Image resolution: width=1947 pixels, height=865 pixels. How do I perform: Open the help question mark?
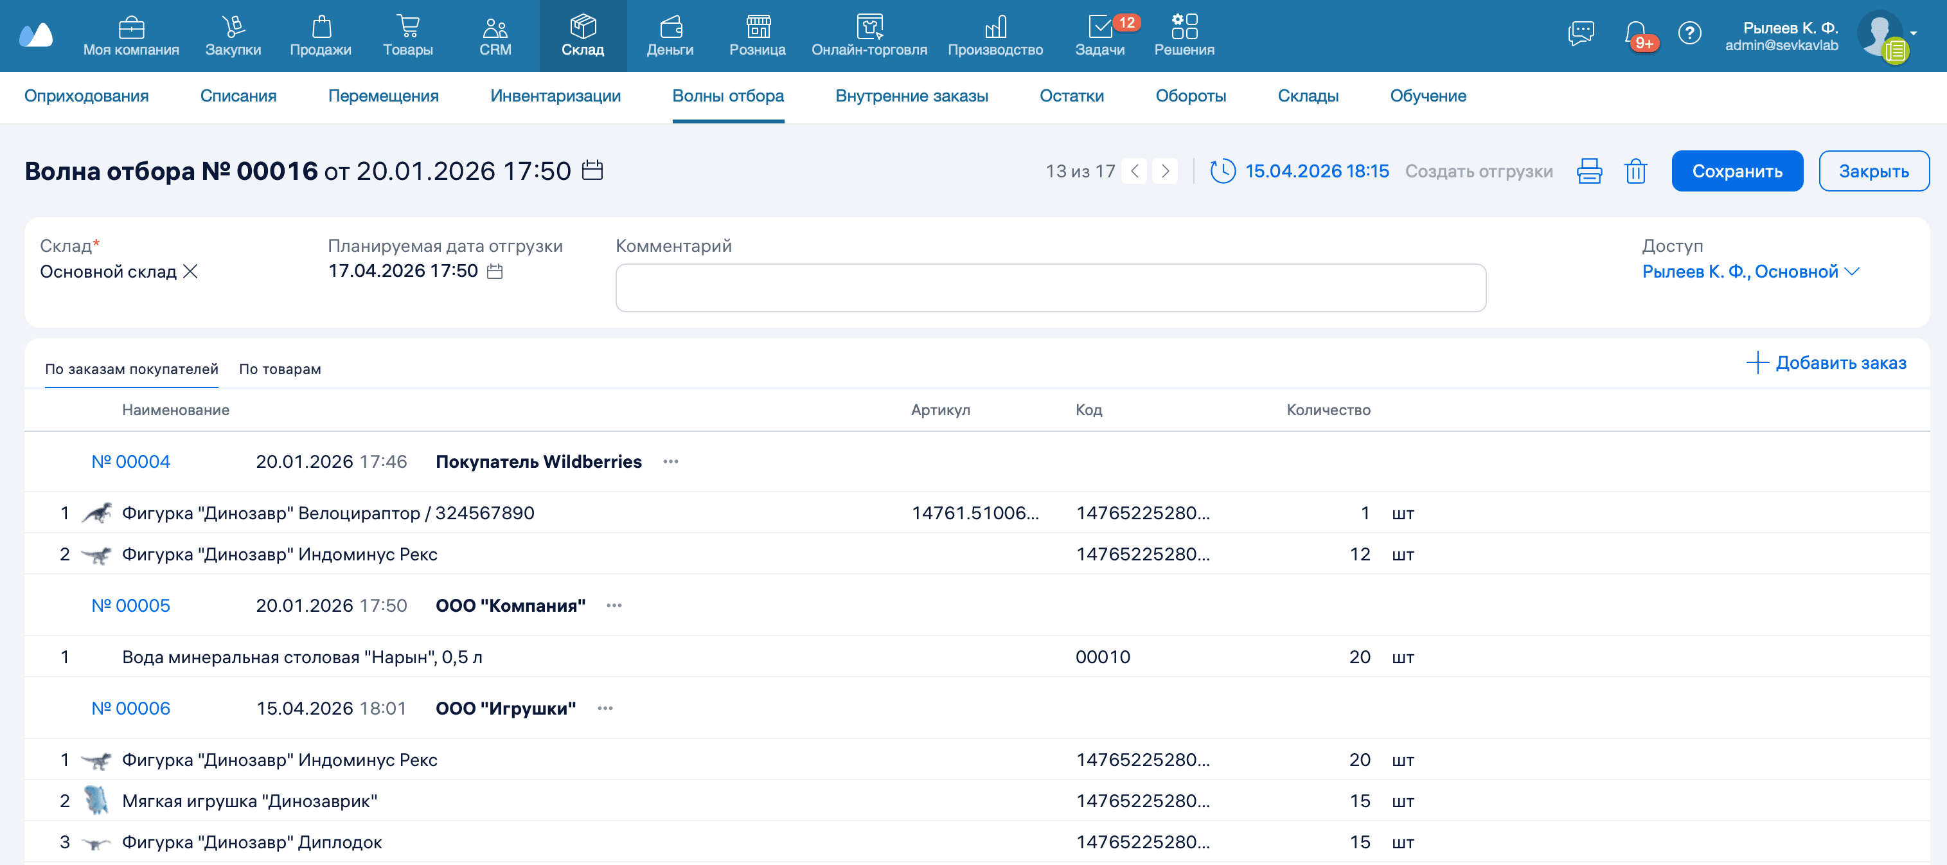pos(1689,33)
